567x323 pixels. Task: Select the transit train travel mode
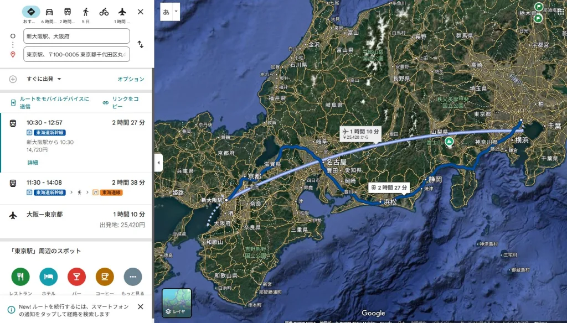click(x=67, y=12)
